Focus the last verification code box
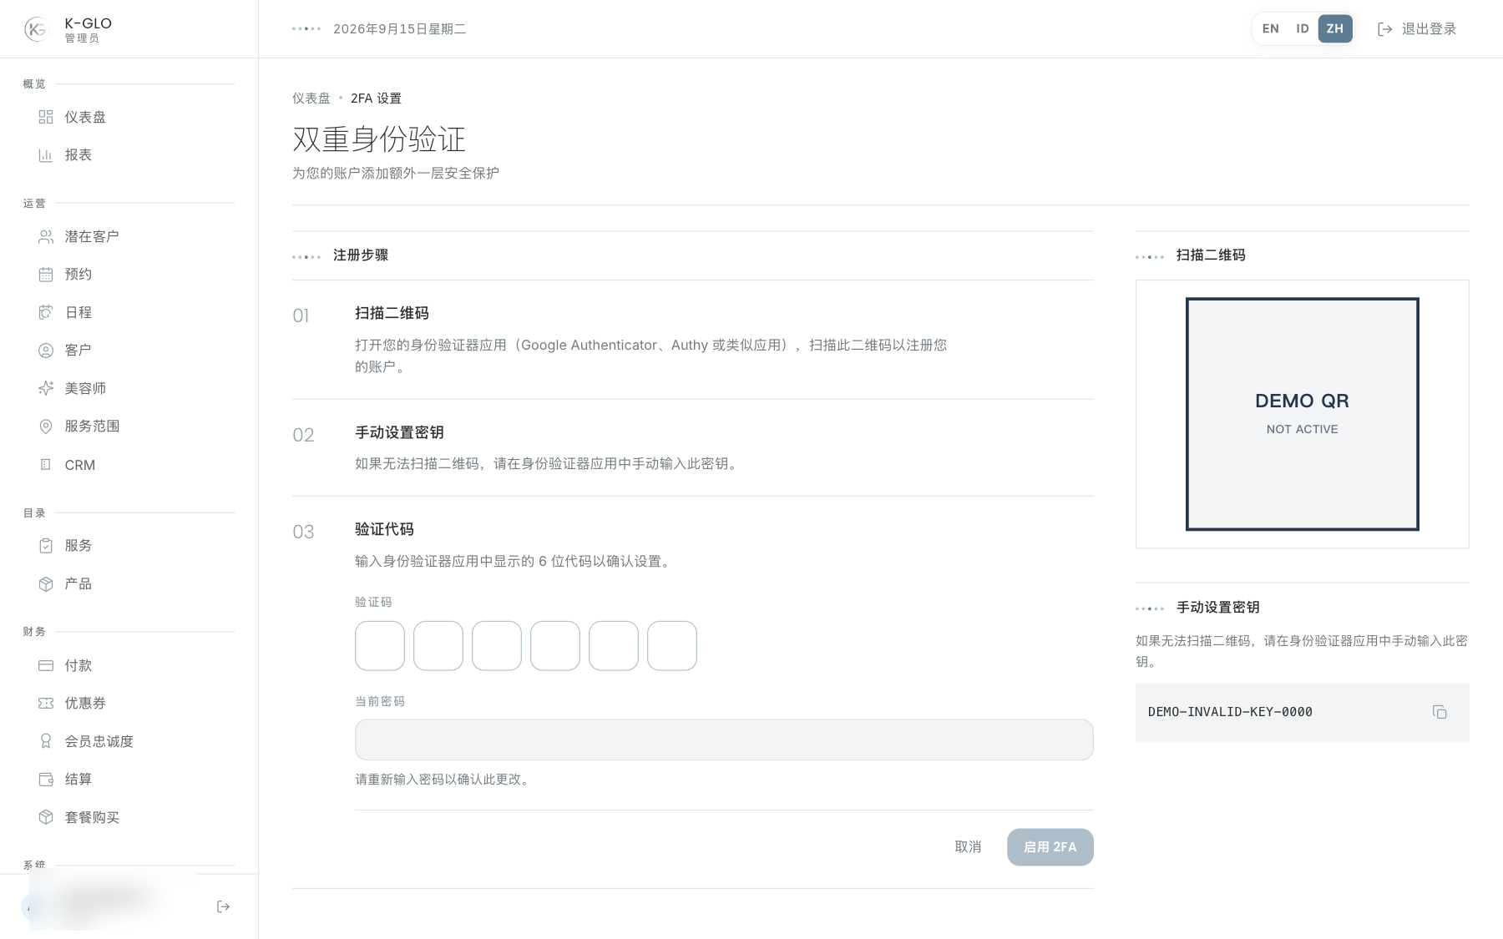Screen dimensions: 1503x939 (672, 646)
